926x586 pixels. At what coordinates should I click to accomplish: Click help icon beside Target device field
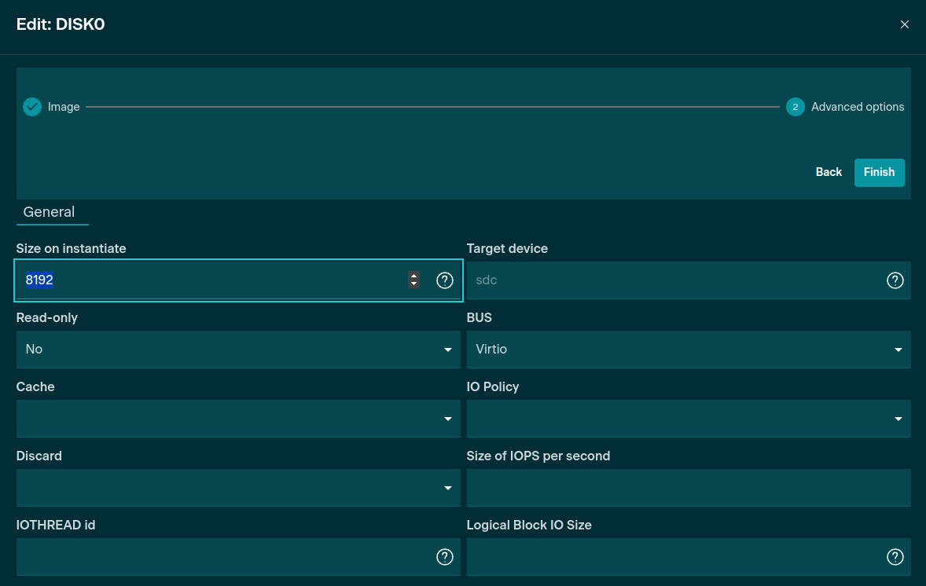[895, 280]
